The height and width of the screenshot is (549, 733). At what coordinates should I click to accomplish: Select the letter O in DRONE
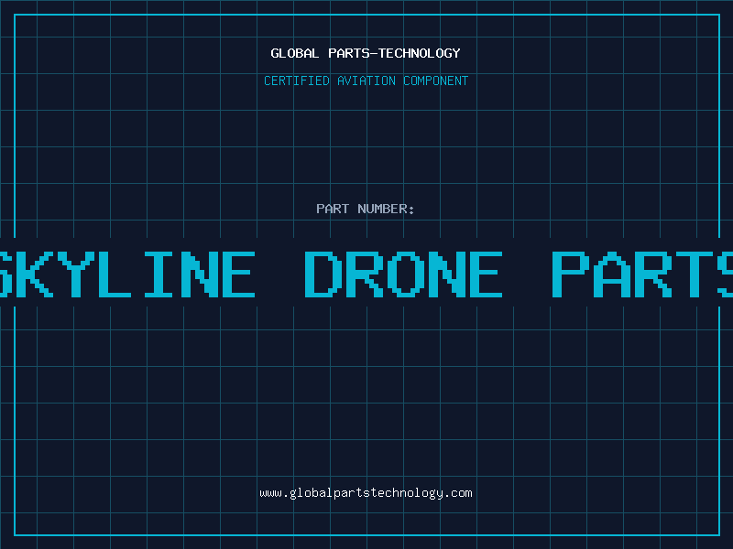click(403, 274)
